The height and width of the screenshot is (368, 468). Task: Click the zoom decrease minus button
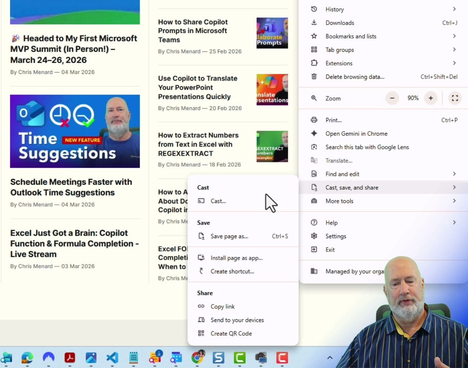point(392,98)
